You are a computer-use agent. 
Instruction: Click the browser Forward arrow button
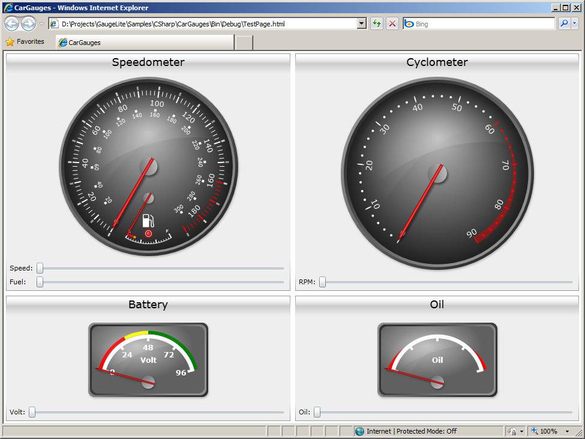[x=28, y=24]
